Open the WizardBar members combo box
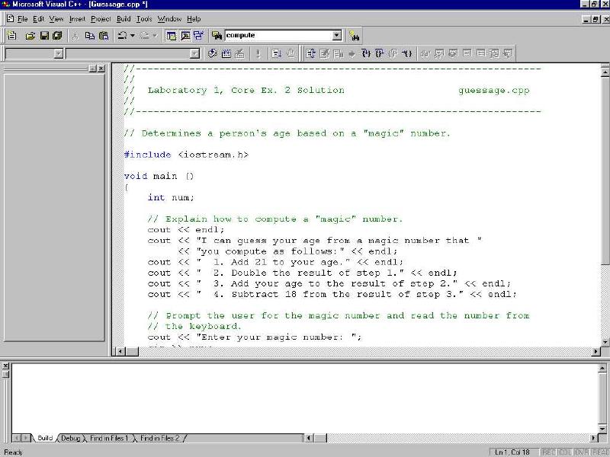This screenshot has width=610, height=457. 194,53
